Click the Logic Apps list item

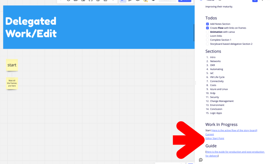216,113
